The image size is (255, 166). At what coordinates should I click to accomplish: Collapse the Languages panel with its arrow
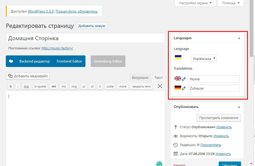coord(239,38)
